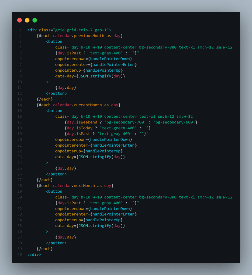Select line number 28 in the gutter

(x=19, y=186)
